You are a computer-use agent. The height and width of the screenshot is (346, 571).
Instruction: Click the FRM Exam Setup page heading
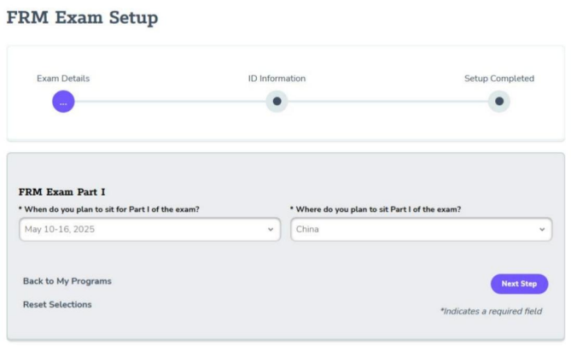(x=82, y=18)
